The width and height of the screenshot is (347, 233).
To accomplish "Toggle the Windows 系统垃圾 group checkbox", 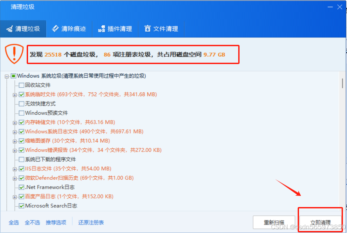I will pos(14,76).
